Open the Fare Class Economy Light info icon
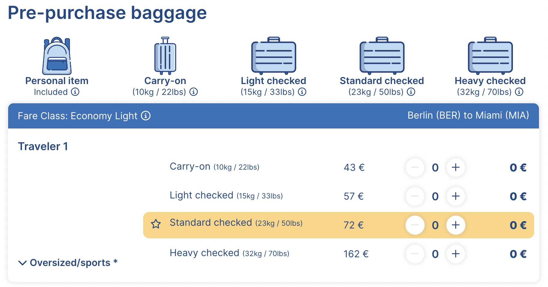 [x=146, y=116]
